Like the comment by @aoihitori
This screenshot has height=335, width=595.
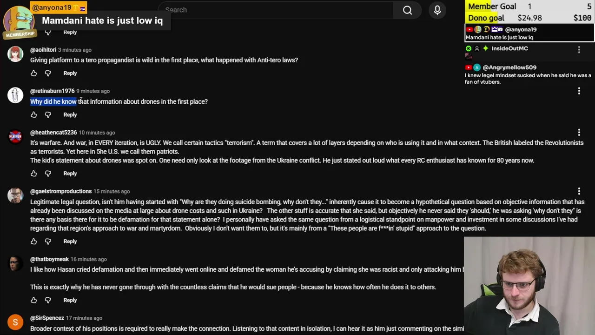tap(33, 73)
